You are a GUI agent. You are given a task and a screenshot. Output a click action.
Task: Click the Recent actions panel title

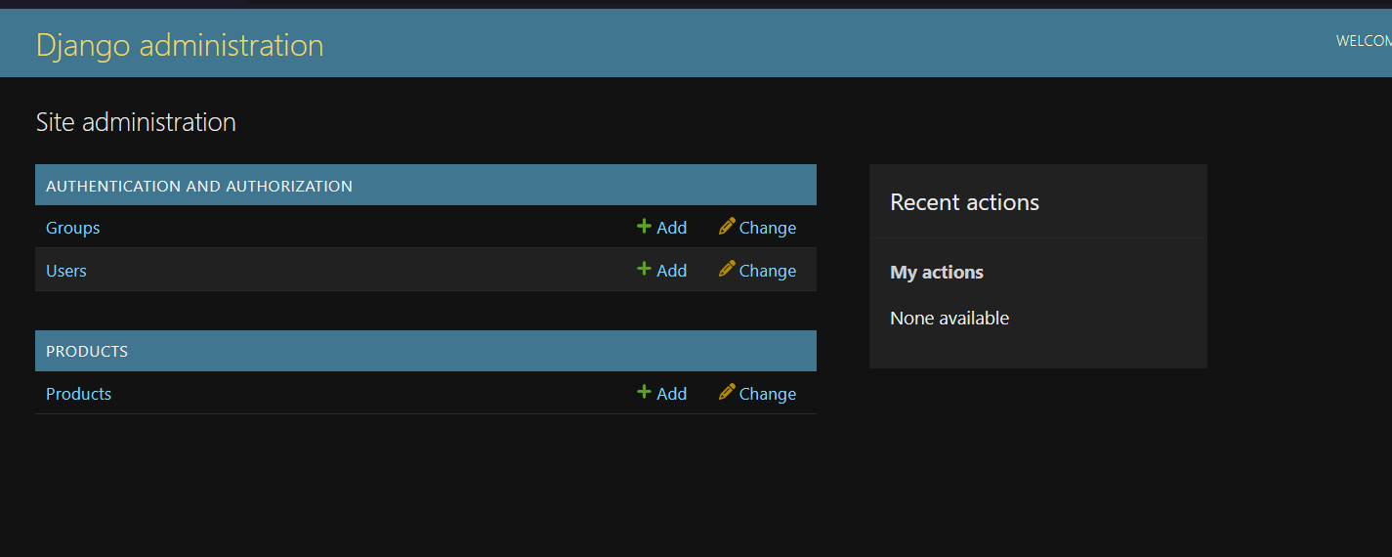pyautogui.click(x=964, y=202)
